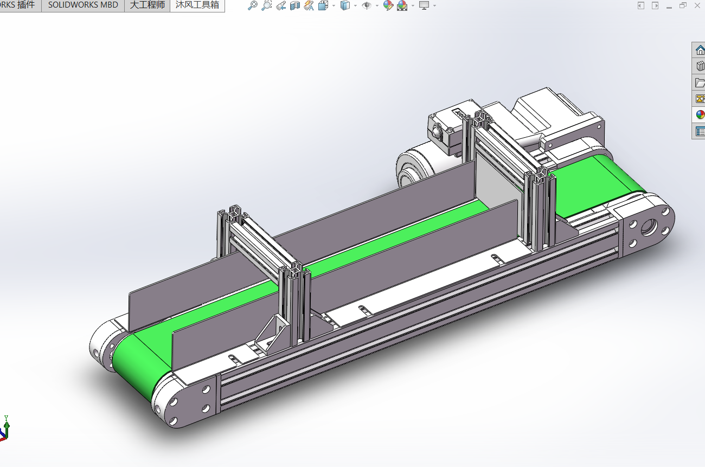Open the View Palette task pane icon
Image resolution: width=705 pixels, height=467 pixels.
click(700, 99)
